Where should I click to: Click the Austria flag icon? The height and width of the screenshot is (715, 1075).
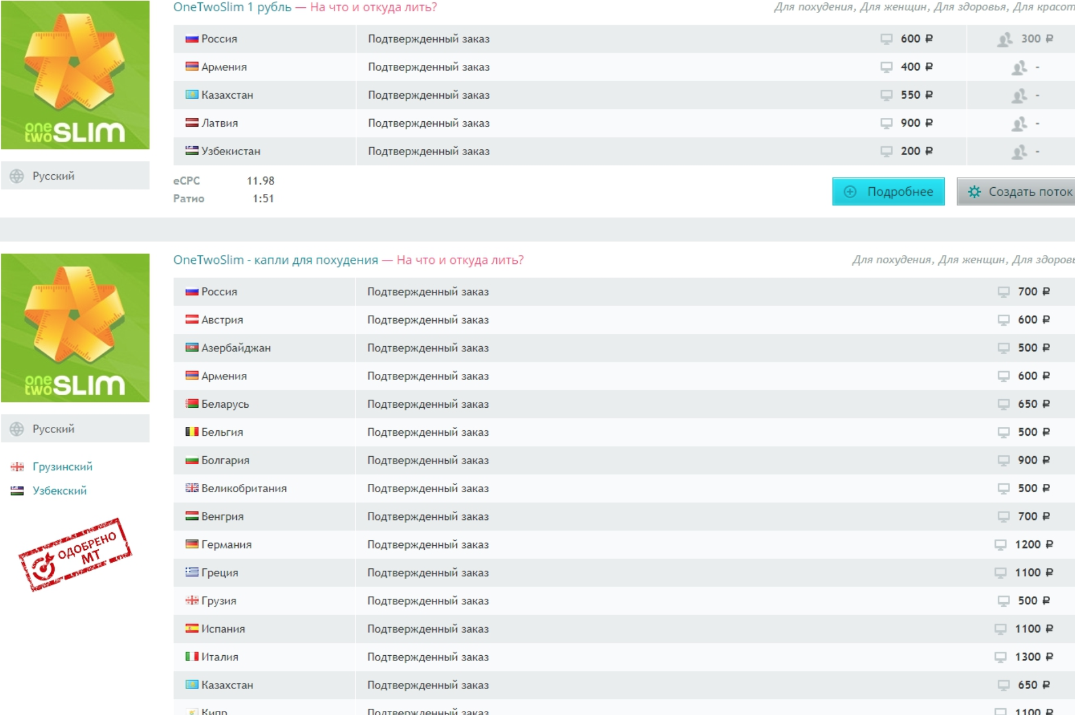pos(192,320)
